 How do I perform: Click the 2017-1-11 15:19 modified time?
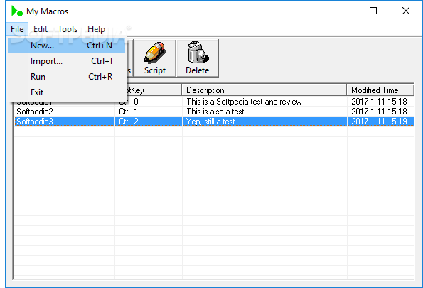click(379, 122)
